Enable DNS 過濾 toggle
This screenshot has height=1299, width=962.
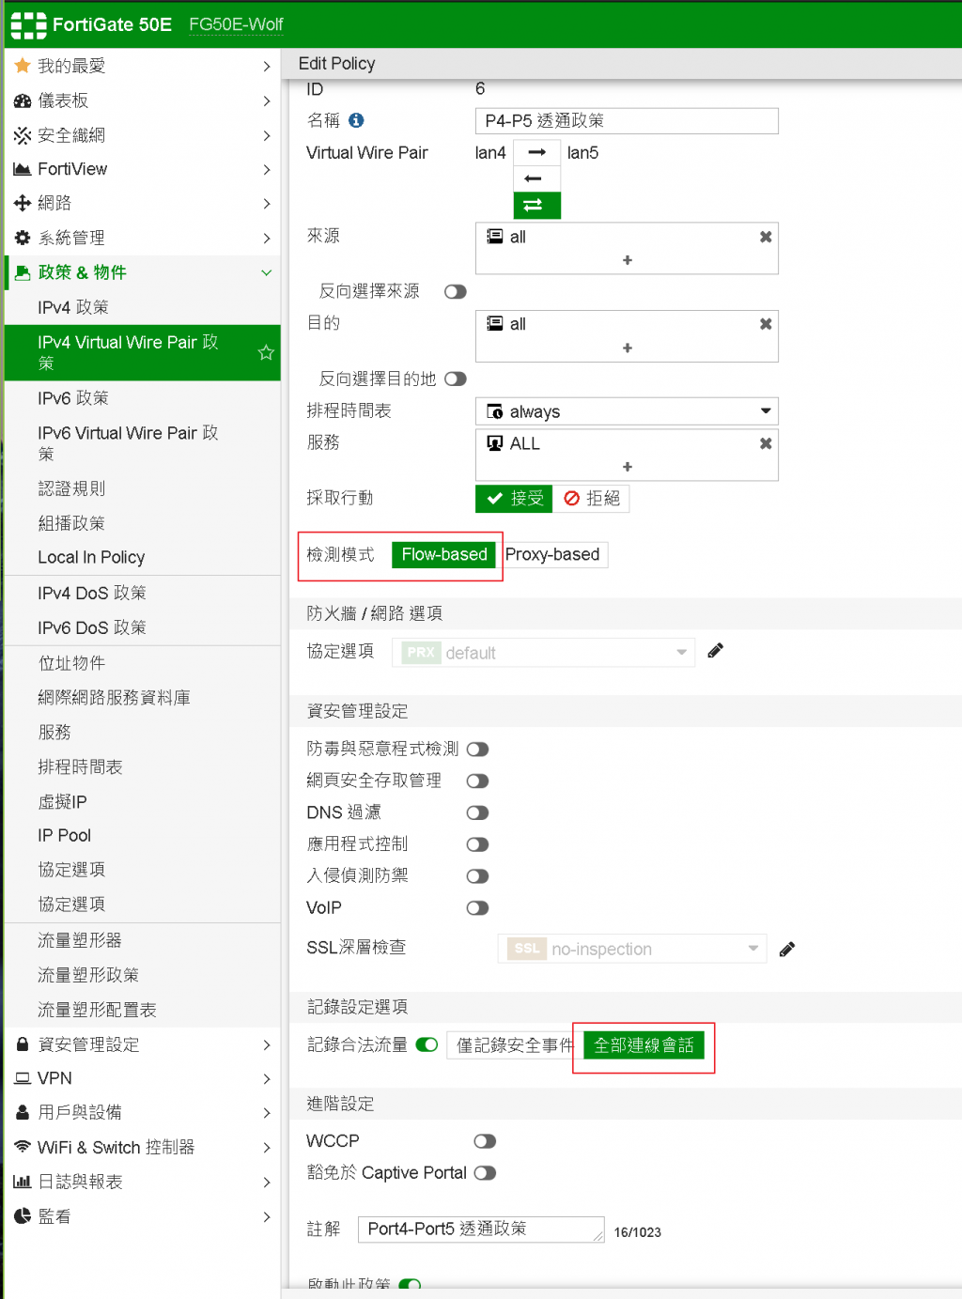click(477, 812)
